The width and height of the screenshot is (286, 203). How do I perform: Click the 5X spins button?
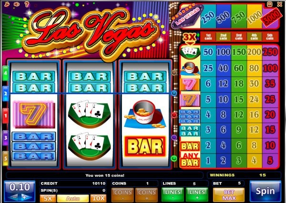click(x=48, y=198)
